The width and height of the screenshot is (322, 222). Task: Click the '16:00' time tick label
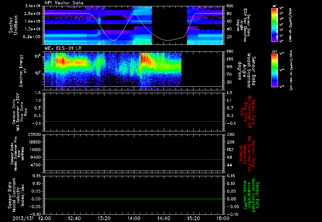(223, 218)
